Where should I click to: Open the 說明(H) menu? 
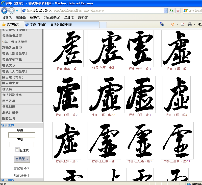point(83,18)
